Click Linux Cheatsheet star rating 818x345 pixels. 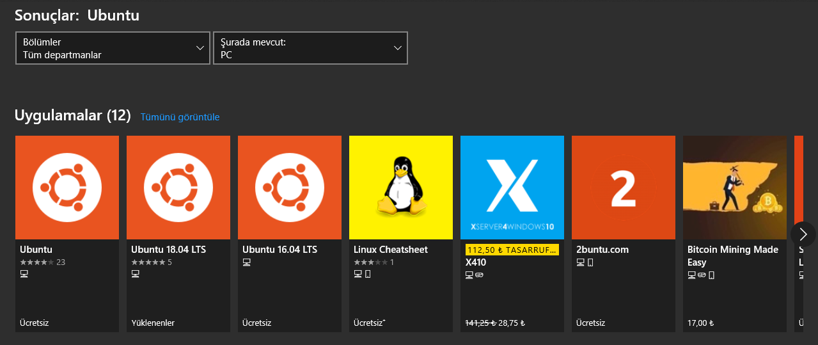(374, 262)
